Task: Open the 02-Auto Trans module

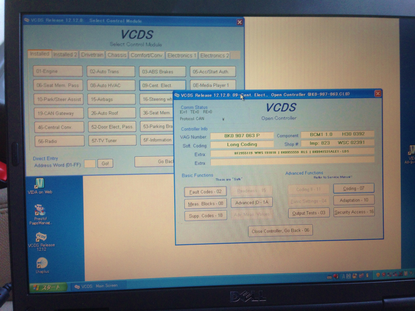Action: point(111,71)
